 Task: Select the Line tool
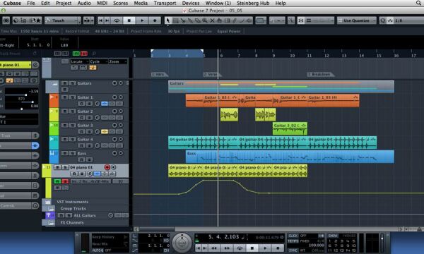pyautogui.click(x=242, y=20)
